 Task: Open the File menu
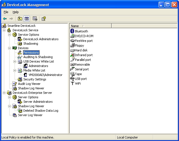(6, 12)
